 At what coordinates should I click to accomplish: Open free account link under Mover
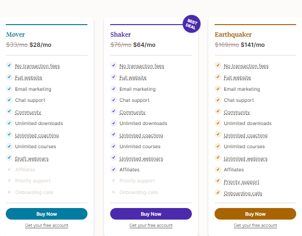[46, 225]
